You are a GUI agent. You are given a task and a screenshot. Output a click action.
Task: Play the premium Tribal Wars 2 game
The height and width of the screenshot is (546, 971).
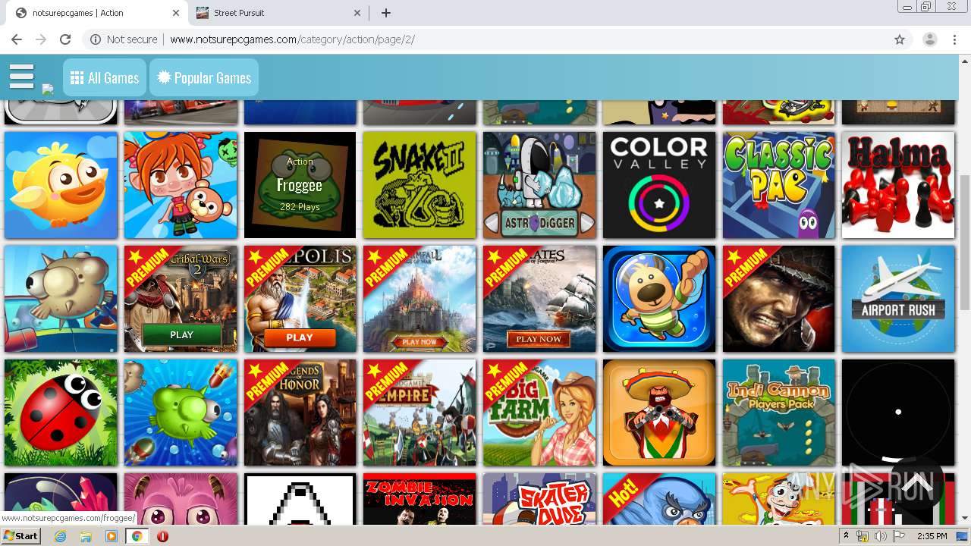pos(181,299)
